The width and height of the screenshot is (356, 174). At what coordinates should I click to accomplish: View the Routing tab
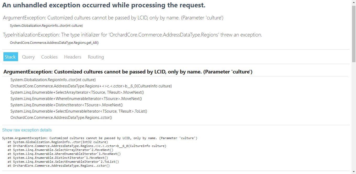click(x=96, y=57)
